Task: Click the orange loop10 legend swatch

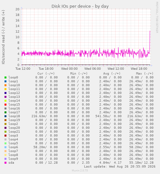Action: click(5, 85)
